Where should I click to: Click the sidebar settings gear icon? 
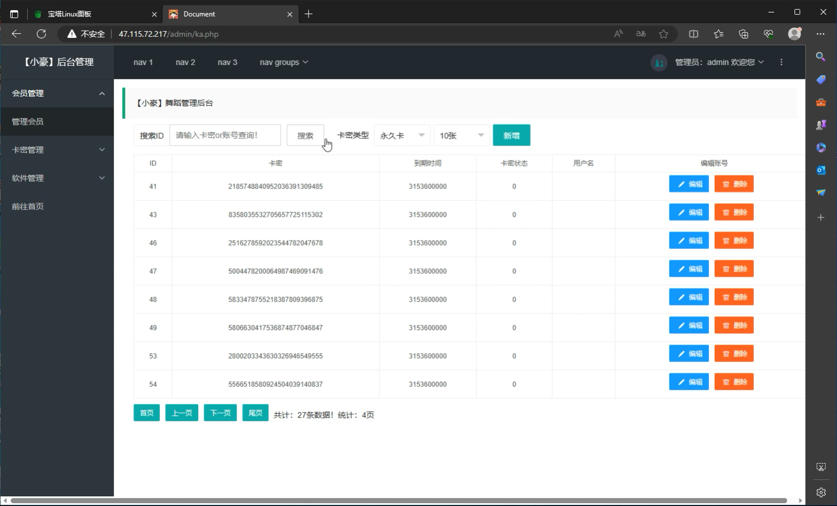821,492
